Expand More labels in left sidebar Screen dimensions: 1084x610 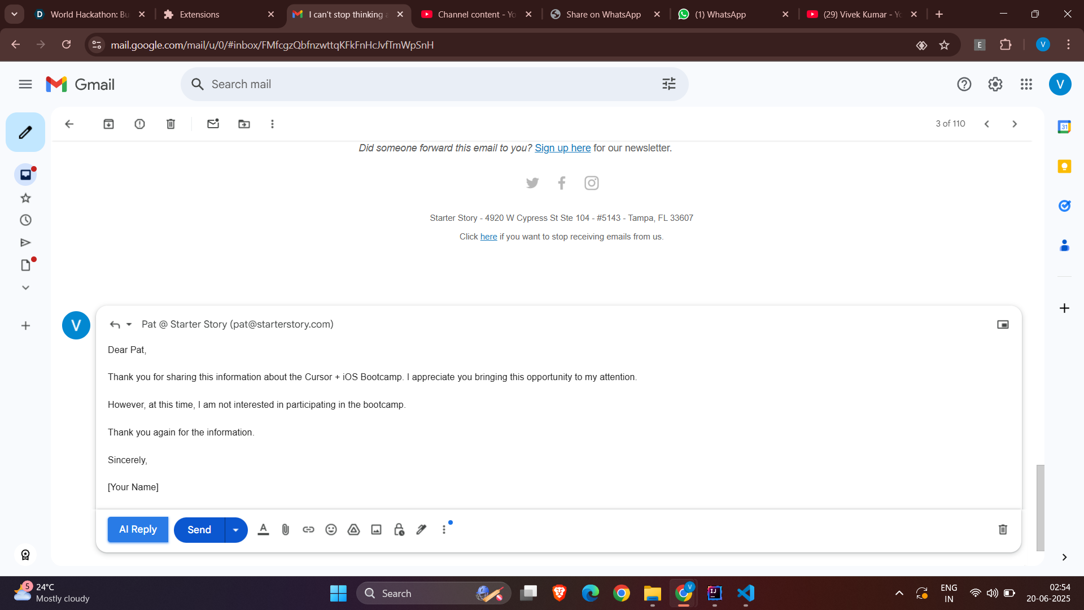pos(25,287)
